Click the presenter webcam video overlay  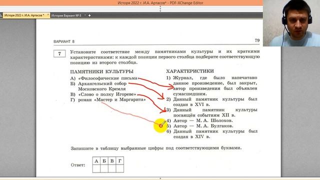coord(291,23)
